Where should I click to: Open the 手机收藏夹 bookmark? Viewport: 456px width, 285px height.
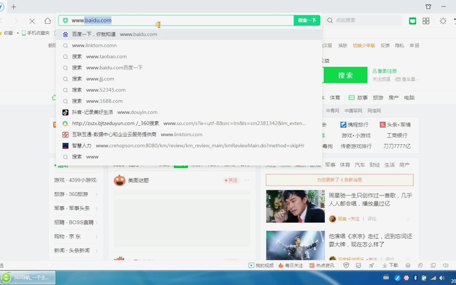pyautogui.click(x=36, y=33)
